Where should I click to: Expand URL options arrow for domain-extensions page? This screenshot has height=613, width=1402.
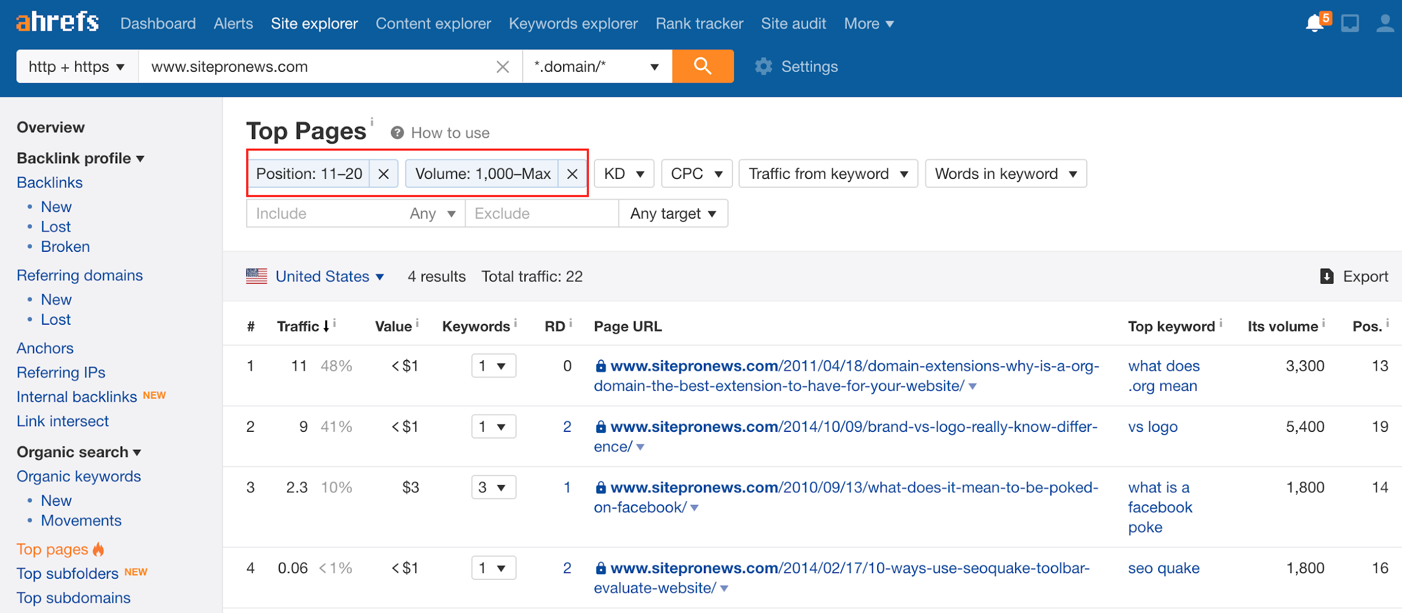click(x=972, y=386)
